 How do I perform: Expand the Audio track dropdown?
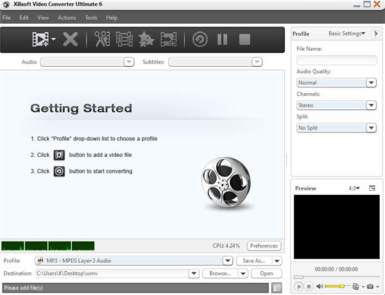click(129, 62)
